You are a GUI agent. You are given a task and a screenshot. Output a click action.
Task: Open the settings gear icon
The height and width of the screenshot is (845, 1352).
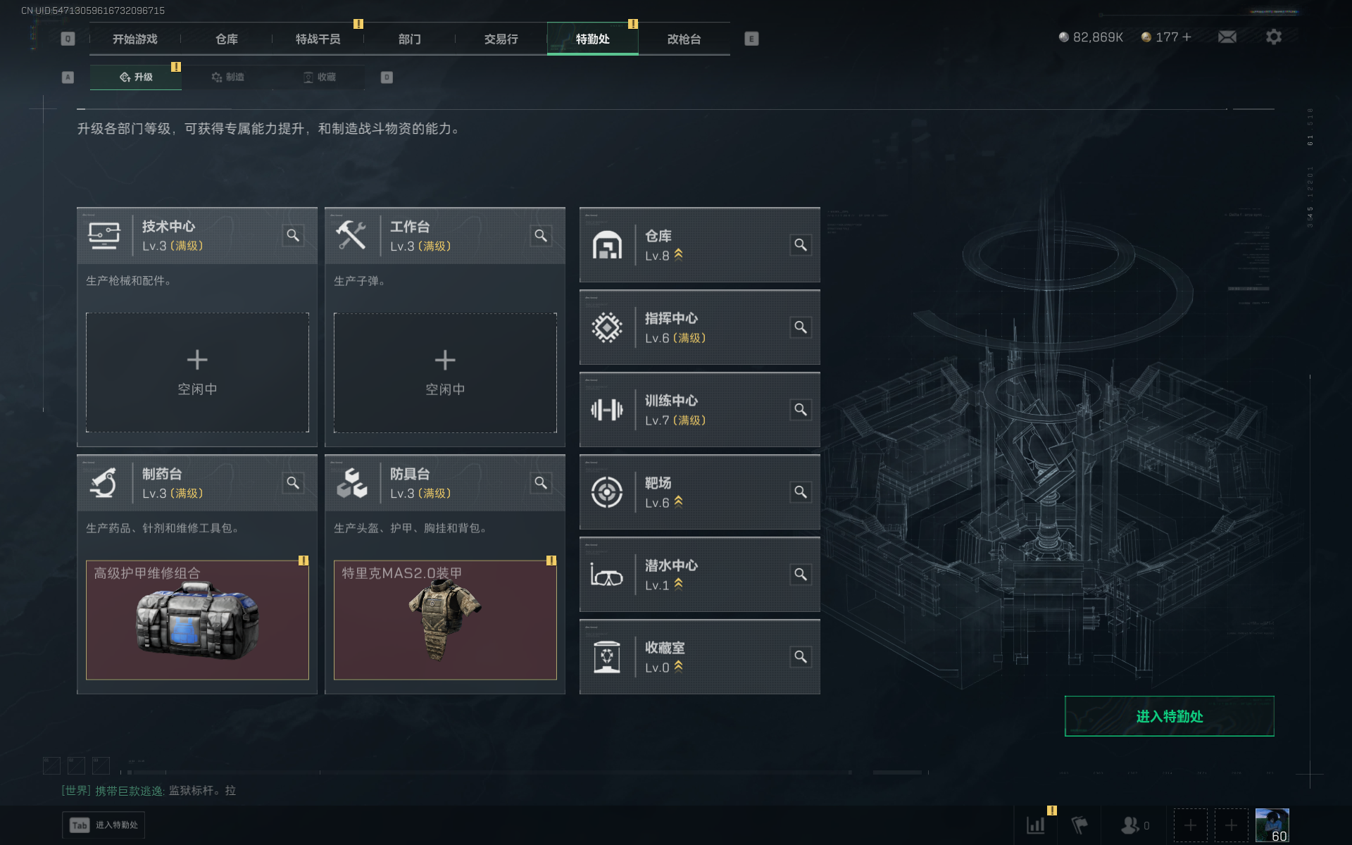click(x=1274, y=37)
